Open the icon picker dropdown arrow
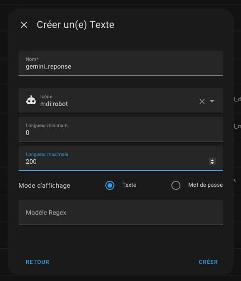241x281 pixels. click(x=212, y=101)
